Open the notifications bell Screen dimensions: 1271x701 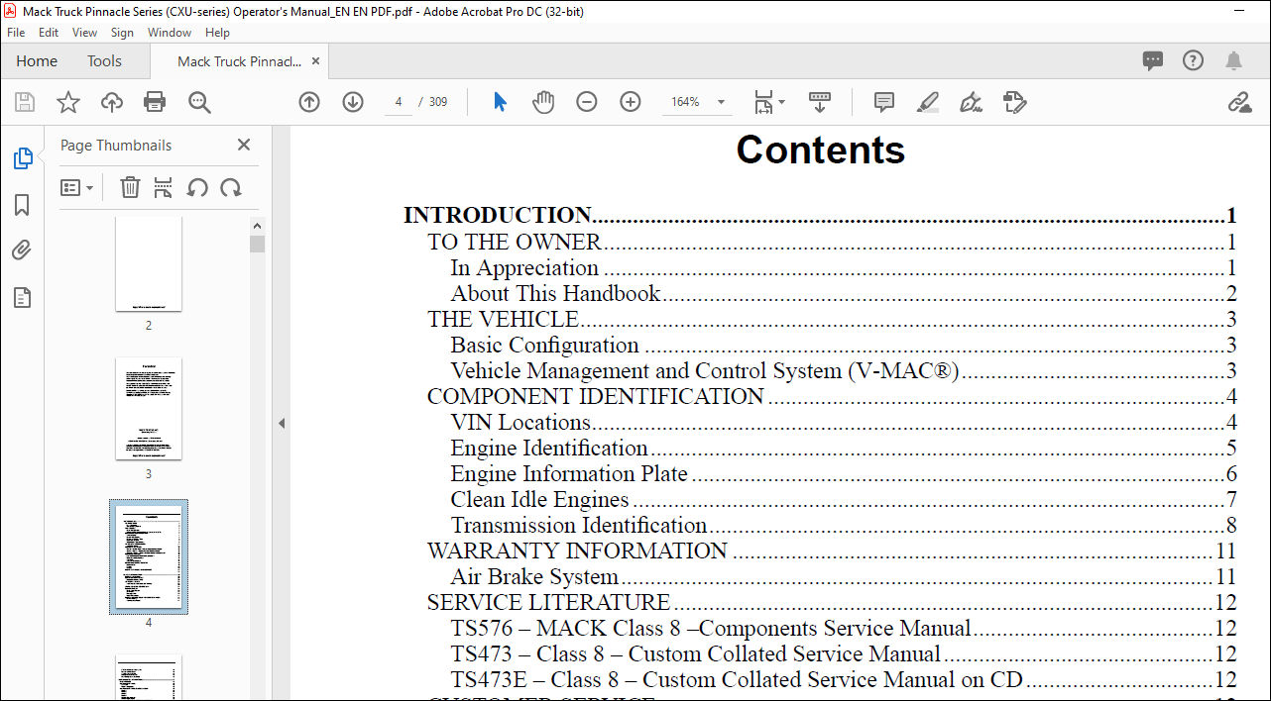(1234, 60)
